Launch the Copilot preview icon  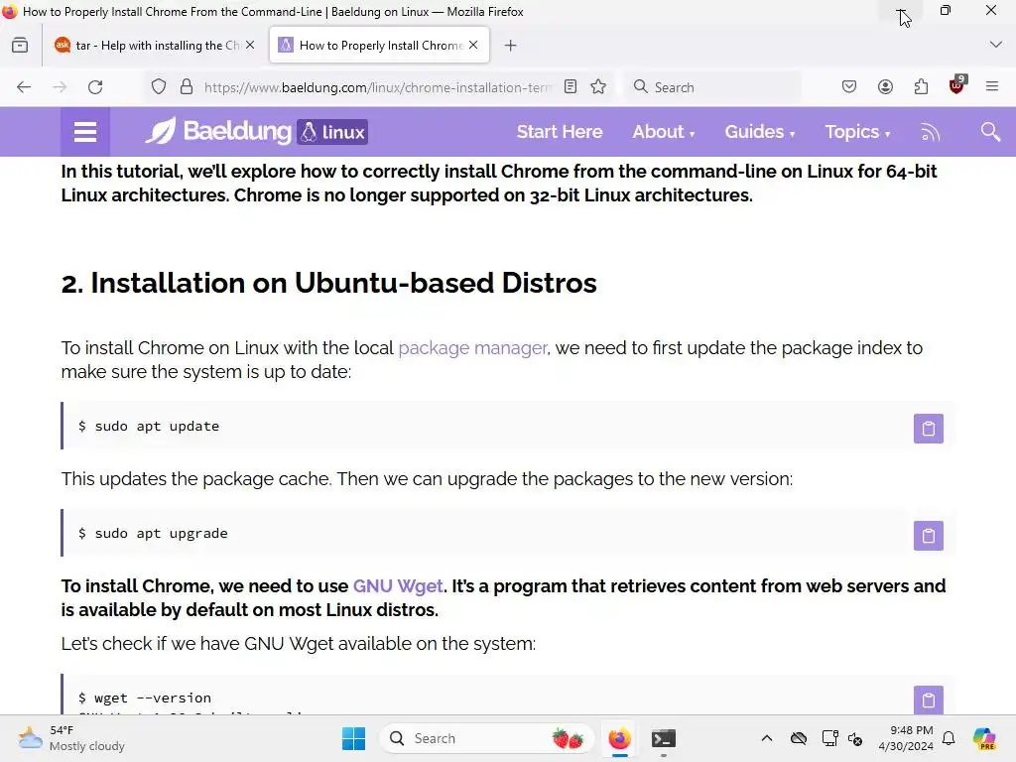[984, 738]
